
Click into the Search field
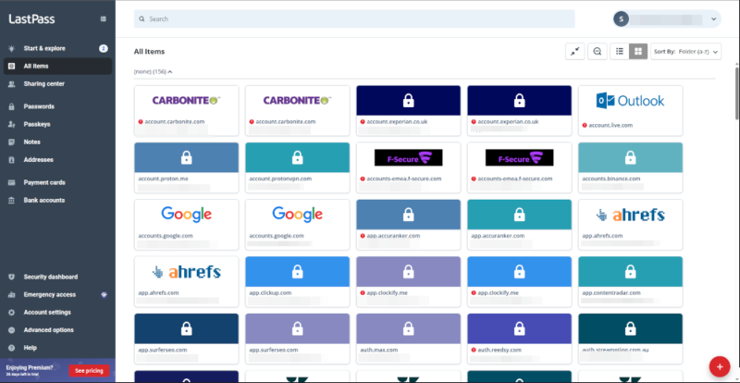tap(354, 19)
